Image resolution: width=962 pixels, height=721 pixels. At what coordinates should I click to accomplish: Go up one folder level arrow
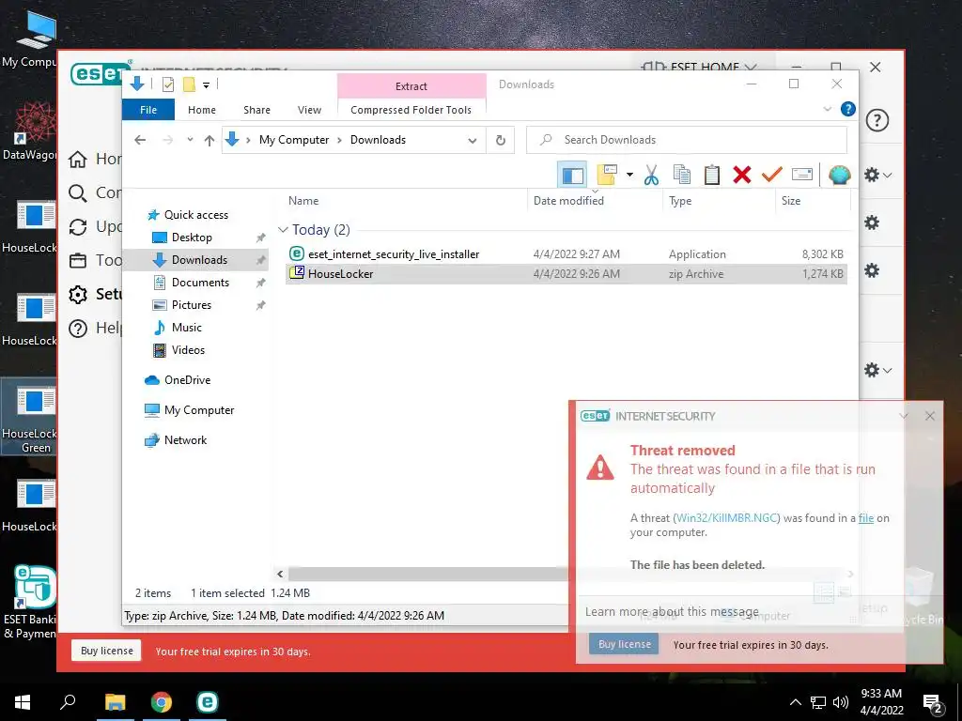209,141
